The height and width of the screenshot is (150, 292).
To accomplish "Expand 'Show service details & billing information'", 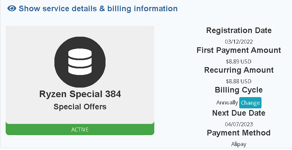I will tap(98, 9).
